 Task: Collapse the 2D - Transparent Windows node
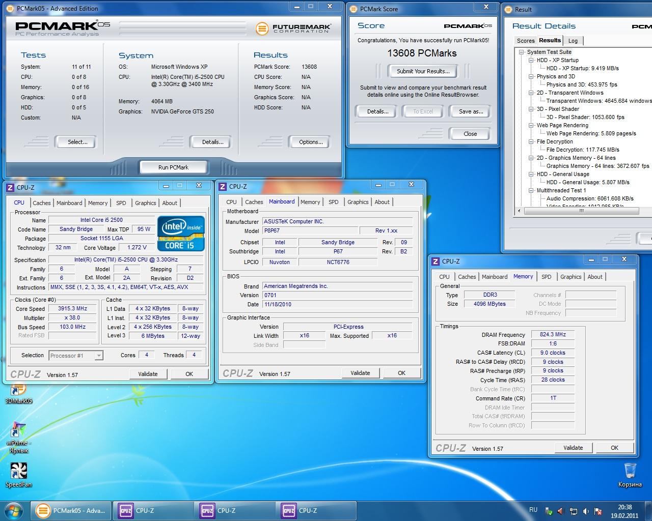[x=531, y=93]
